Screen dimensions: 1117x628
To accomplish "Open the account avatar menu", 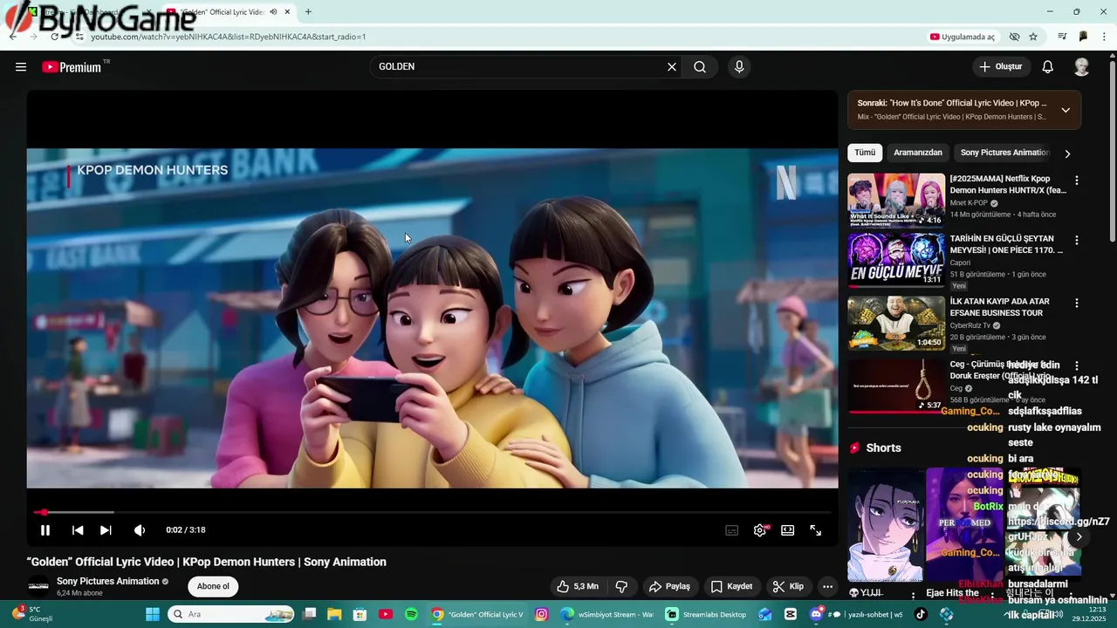I will coord(1082,67).
